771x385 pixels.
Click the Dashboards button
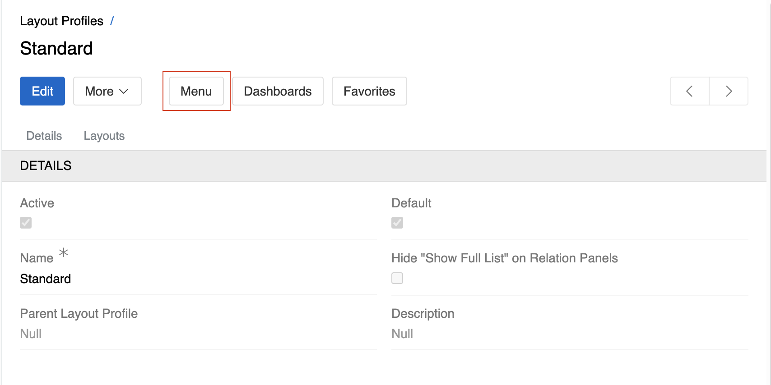pyautogui.click(x=277, y=91)
